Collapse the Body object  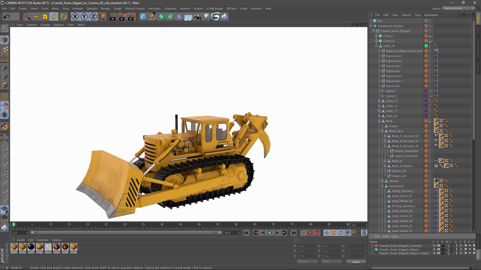(x=379, y=121)
